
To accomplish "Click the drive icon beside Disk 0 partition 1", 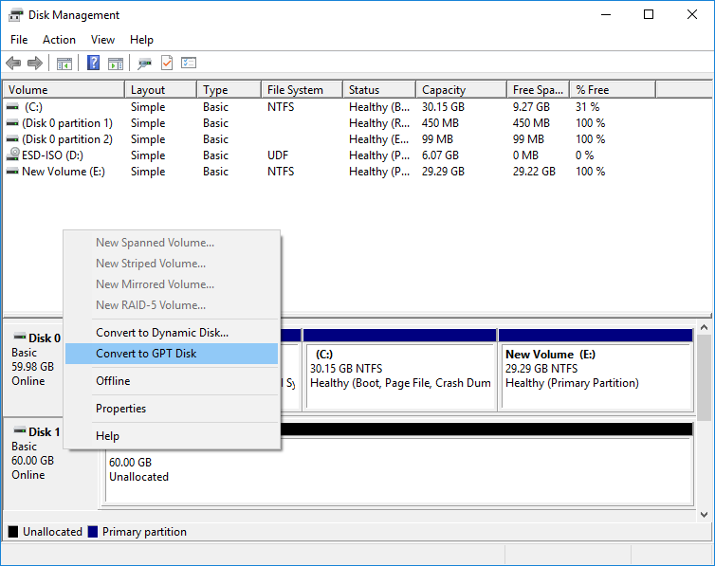I will pyautogui.click(x=12, y=123).
